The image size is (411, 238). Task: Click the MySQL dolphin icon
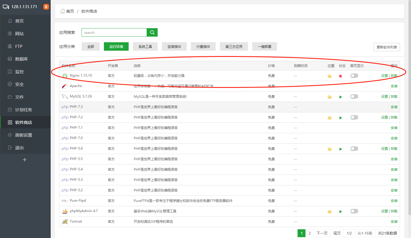(x=65, y=97)
